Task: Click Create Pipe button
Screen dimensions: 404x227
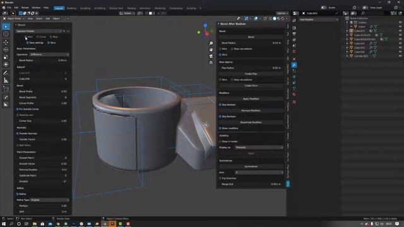Action: (x=251, y=74)
